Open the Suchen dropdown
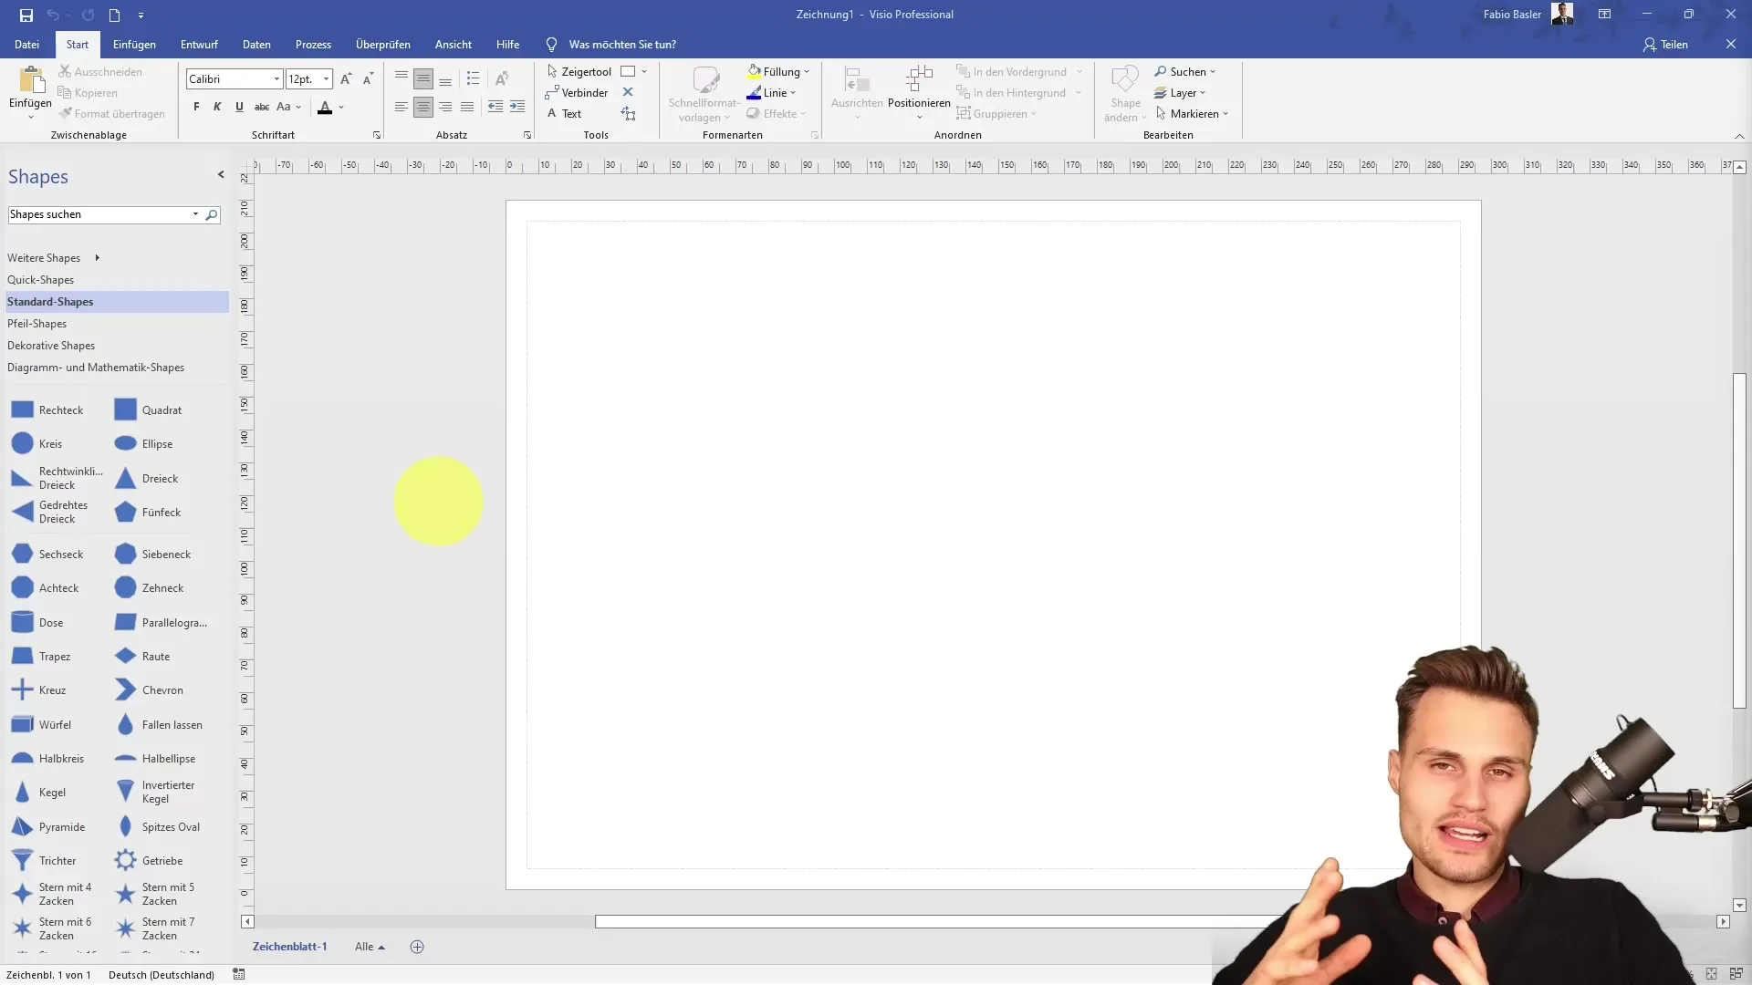1752x985 pixels. tap(1184, 71)
